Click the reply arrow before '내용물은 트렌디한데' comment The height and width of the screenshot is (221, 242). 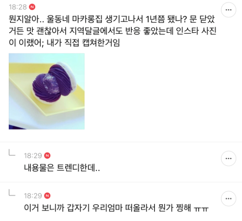coord(12,153)
